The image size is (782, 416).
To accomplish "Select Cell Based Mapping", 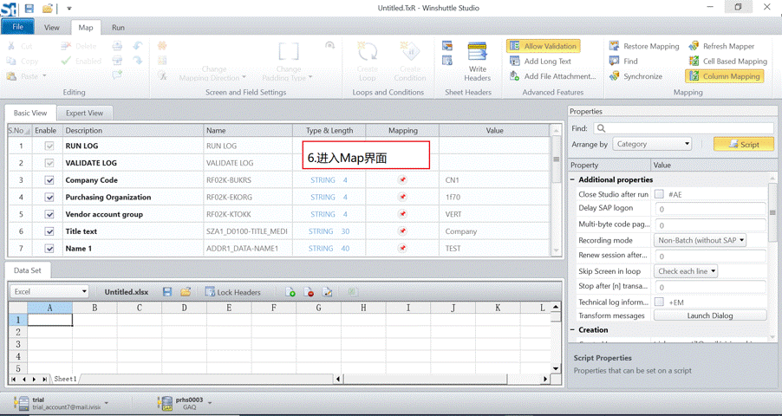I will click(x=728, y=62).
